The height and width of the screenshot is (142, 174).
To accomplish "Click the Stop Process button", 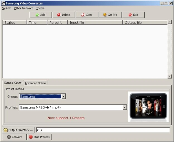I will pyautogui.click(x=39, y=137).
